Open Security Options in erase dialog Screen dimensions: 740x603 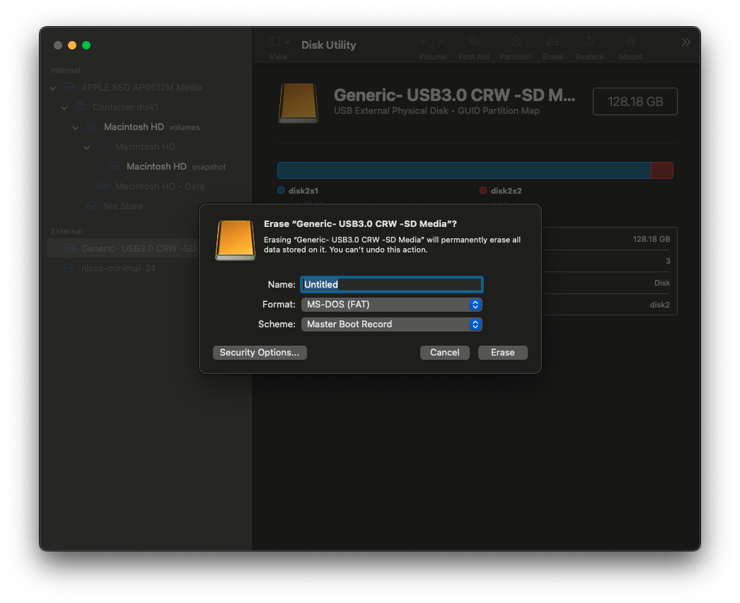pyautogui.click(x=260, y=352)
